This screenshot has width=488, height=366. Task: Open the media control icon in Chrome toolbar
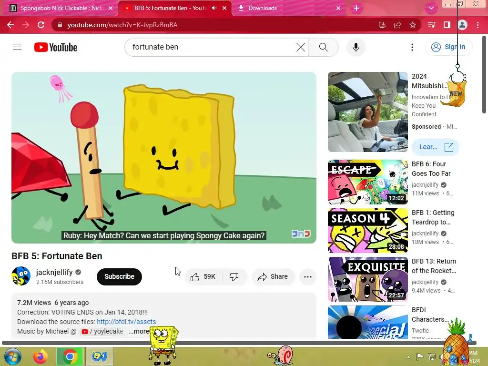[x=432, y=25]
